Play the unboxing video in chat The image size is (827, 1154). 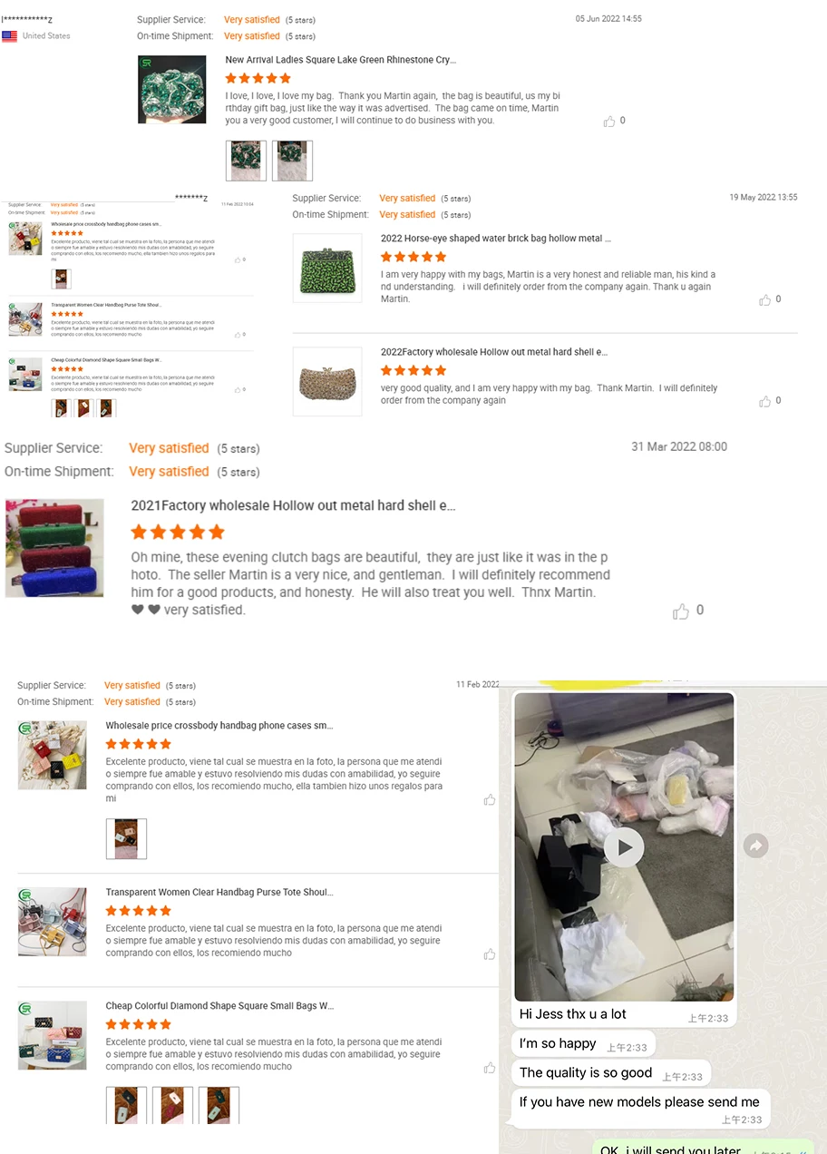click(x=624, y=847)
